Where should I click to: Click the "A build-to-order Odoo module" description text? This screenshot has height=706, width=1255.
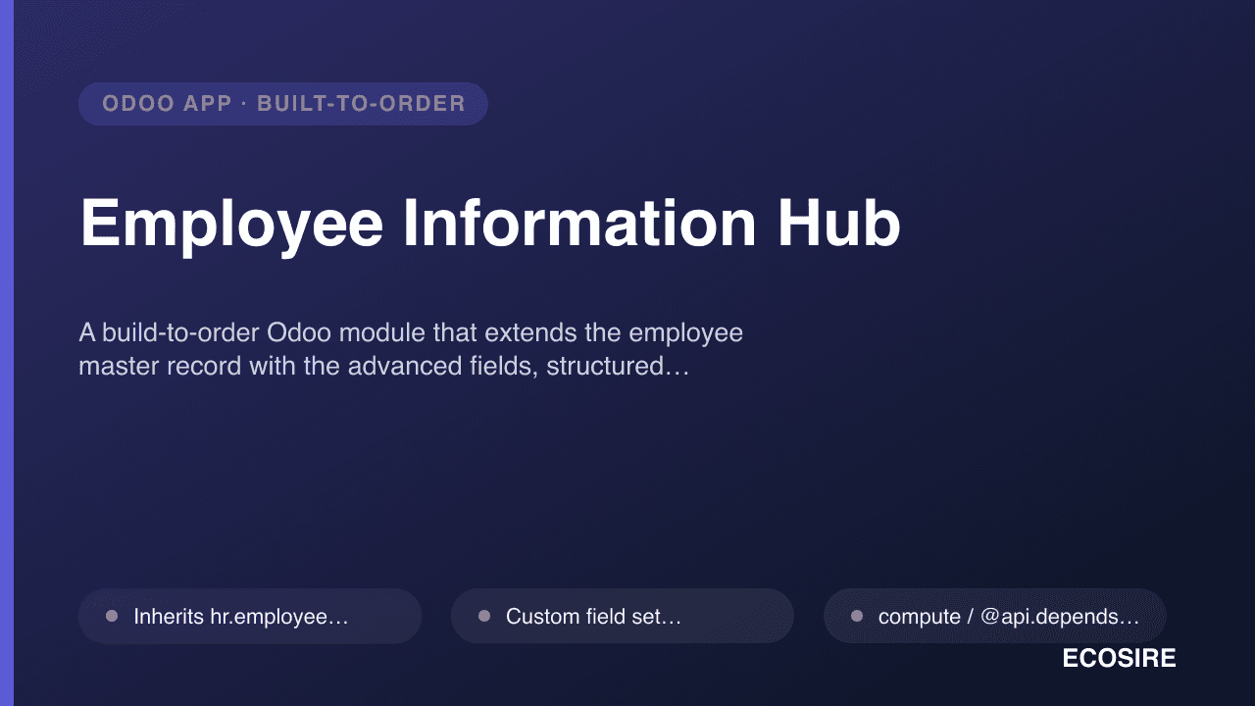coord(411,350)
